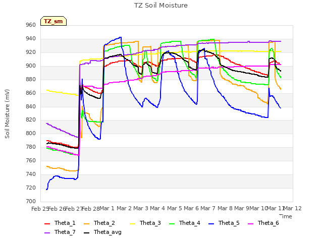Click the Theta_5 legend label
The width and height of the screenshot is (323, 242).
tap(229, 223)
